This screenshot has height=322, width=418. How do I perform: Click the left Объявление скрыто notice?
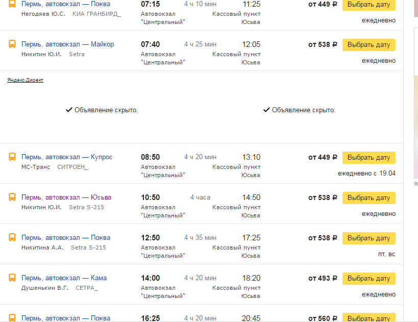102,110
